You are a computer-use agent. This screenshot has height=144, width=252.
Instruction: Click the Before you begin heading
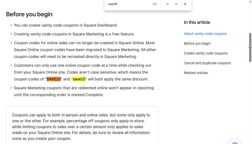coord(29,14)
